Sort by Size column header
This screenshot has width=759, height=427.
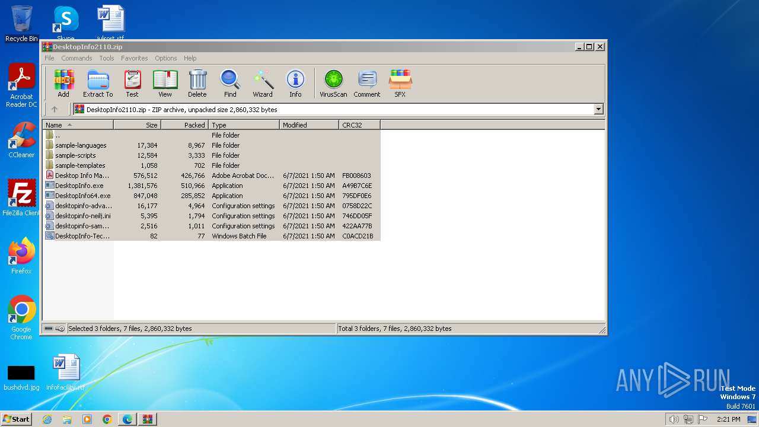[x=137, y=125]
